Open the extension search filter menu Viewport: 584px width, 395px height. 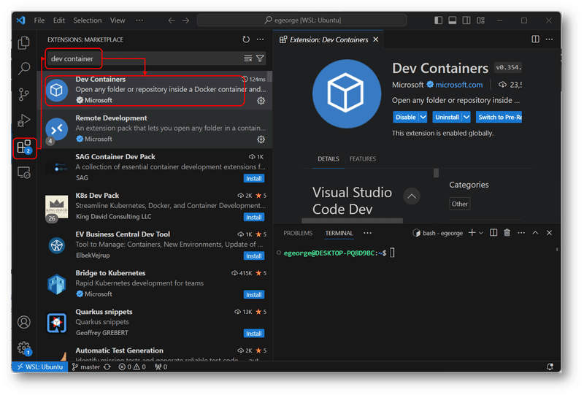[x=260, y=58]
